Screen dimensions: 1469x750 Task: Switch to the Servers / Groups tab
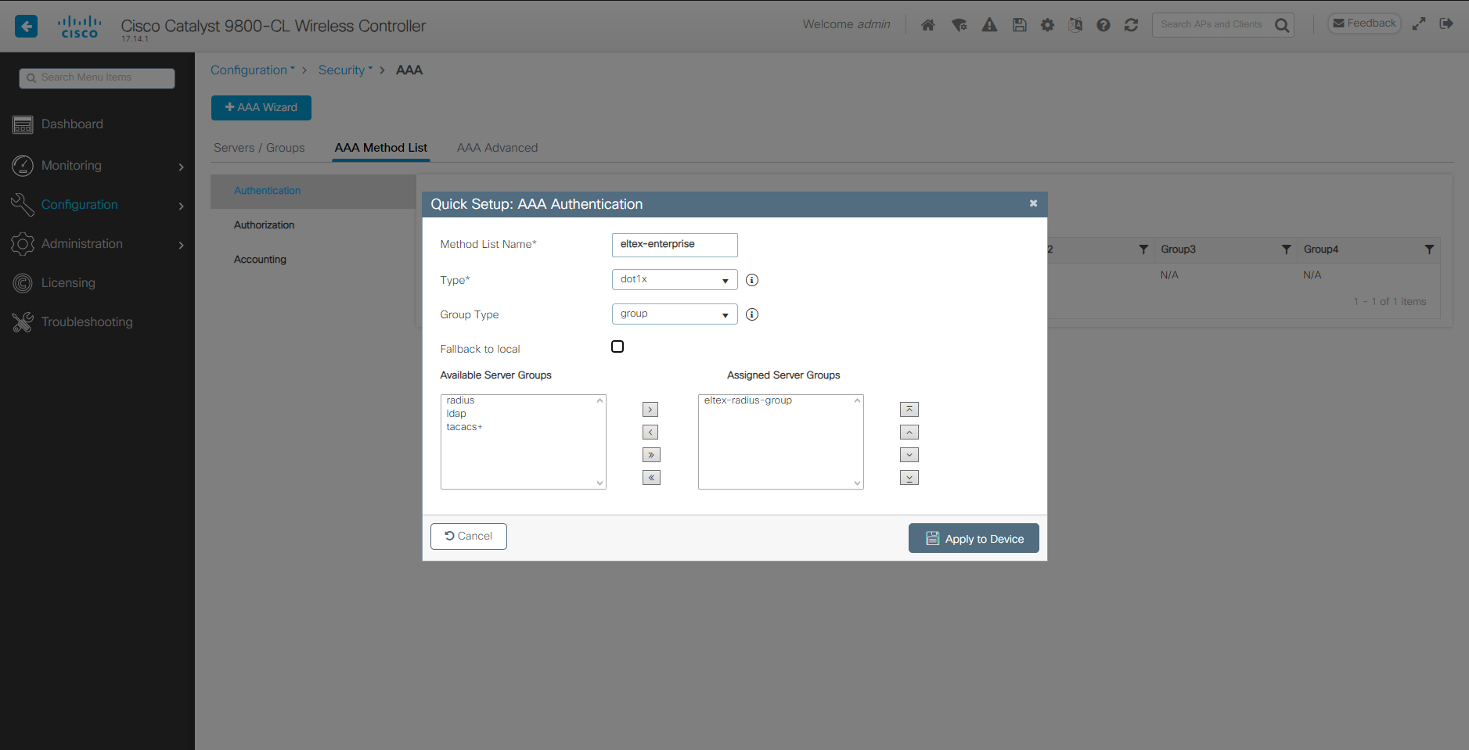(x=259, y=148)
